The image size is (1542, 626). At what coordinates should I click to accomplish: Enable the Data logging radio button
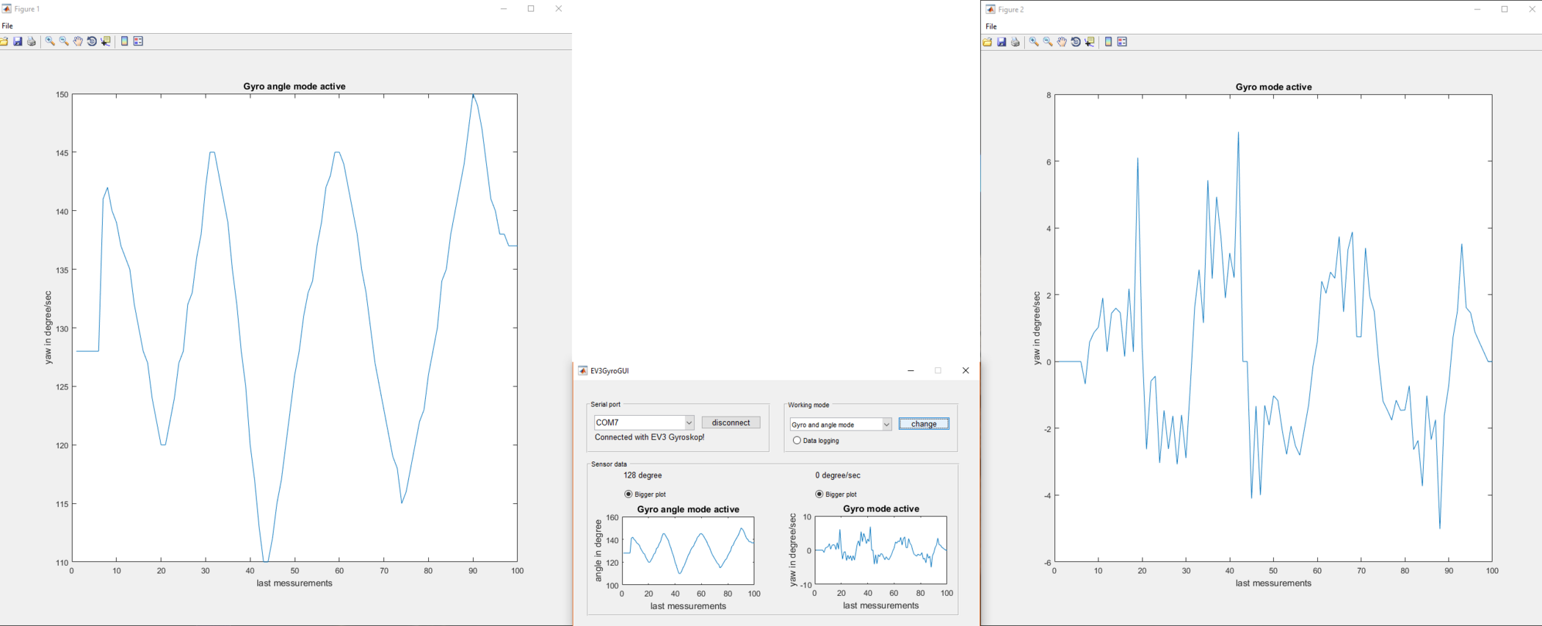pos(797,441)
